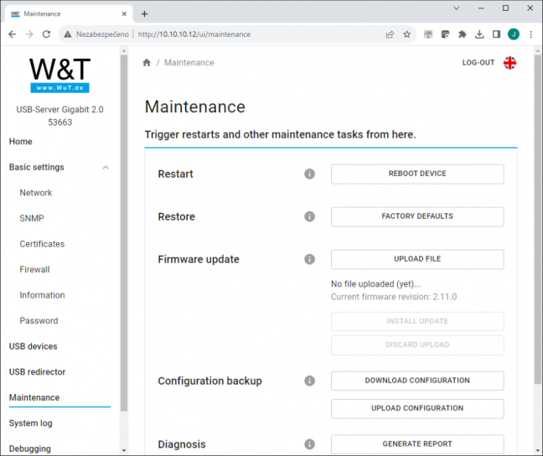
Task: Open the profile avatar J
Action: click(x=514, y=34)
